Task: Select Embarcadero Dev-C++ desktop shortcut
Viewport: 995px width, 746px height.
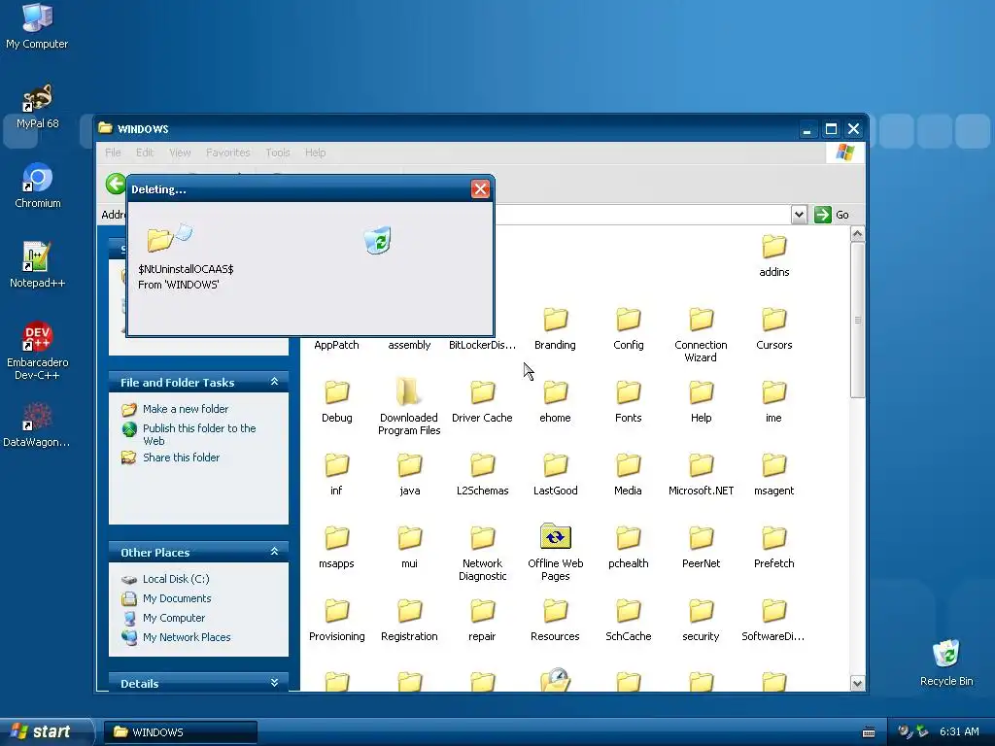Action: click(x=37, y=351)
